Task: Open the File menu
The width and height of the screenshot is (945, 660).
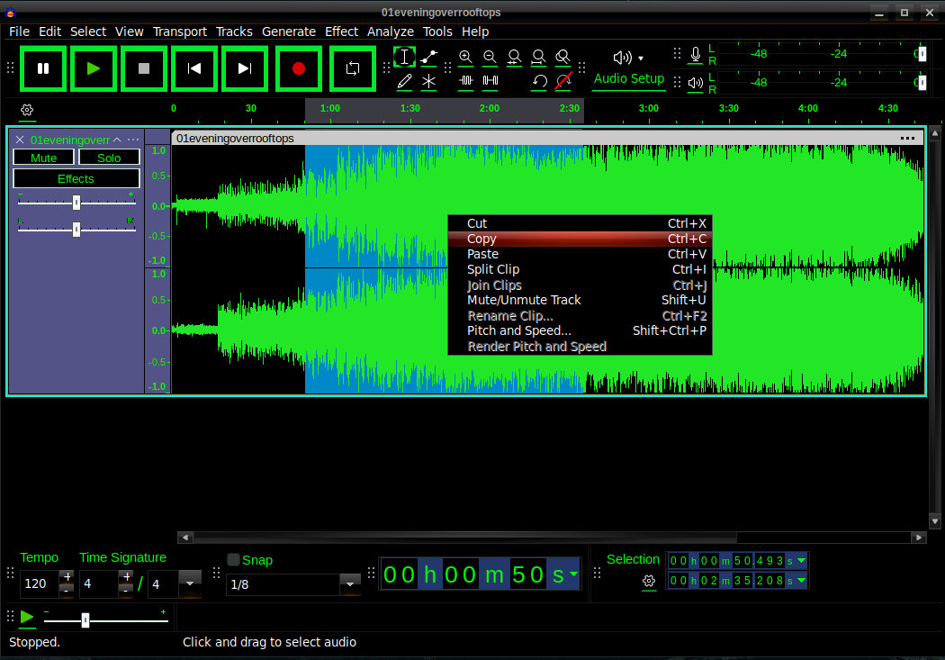Action: (x=19, y=32)
